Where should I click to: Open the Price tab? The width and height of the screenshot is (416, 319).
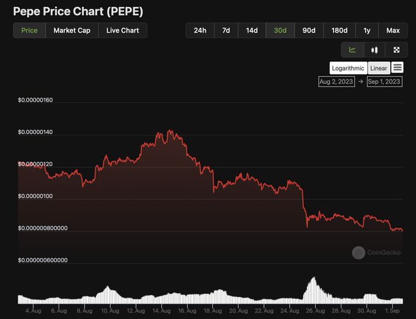tap(30, 30)
